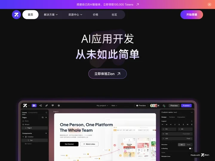This screenshot has height=161, width=215.
Task: Click the align bottom icon in Layout
Action: [183, 125]
